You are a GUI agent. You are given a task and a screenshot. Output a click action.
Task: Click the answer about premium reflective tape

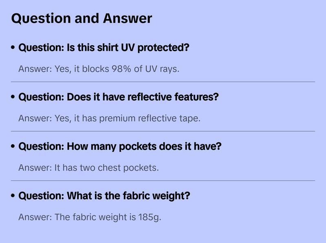pyautogui.click(x=110, y=119)
